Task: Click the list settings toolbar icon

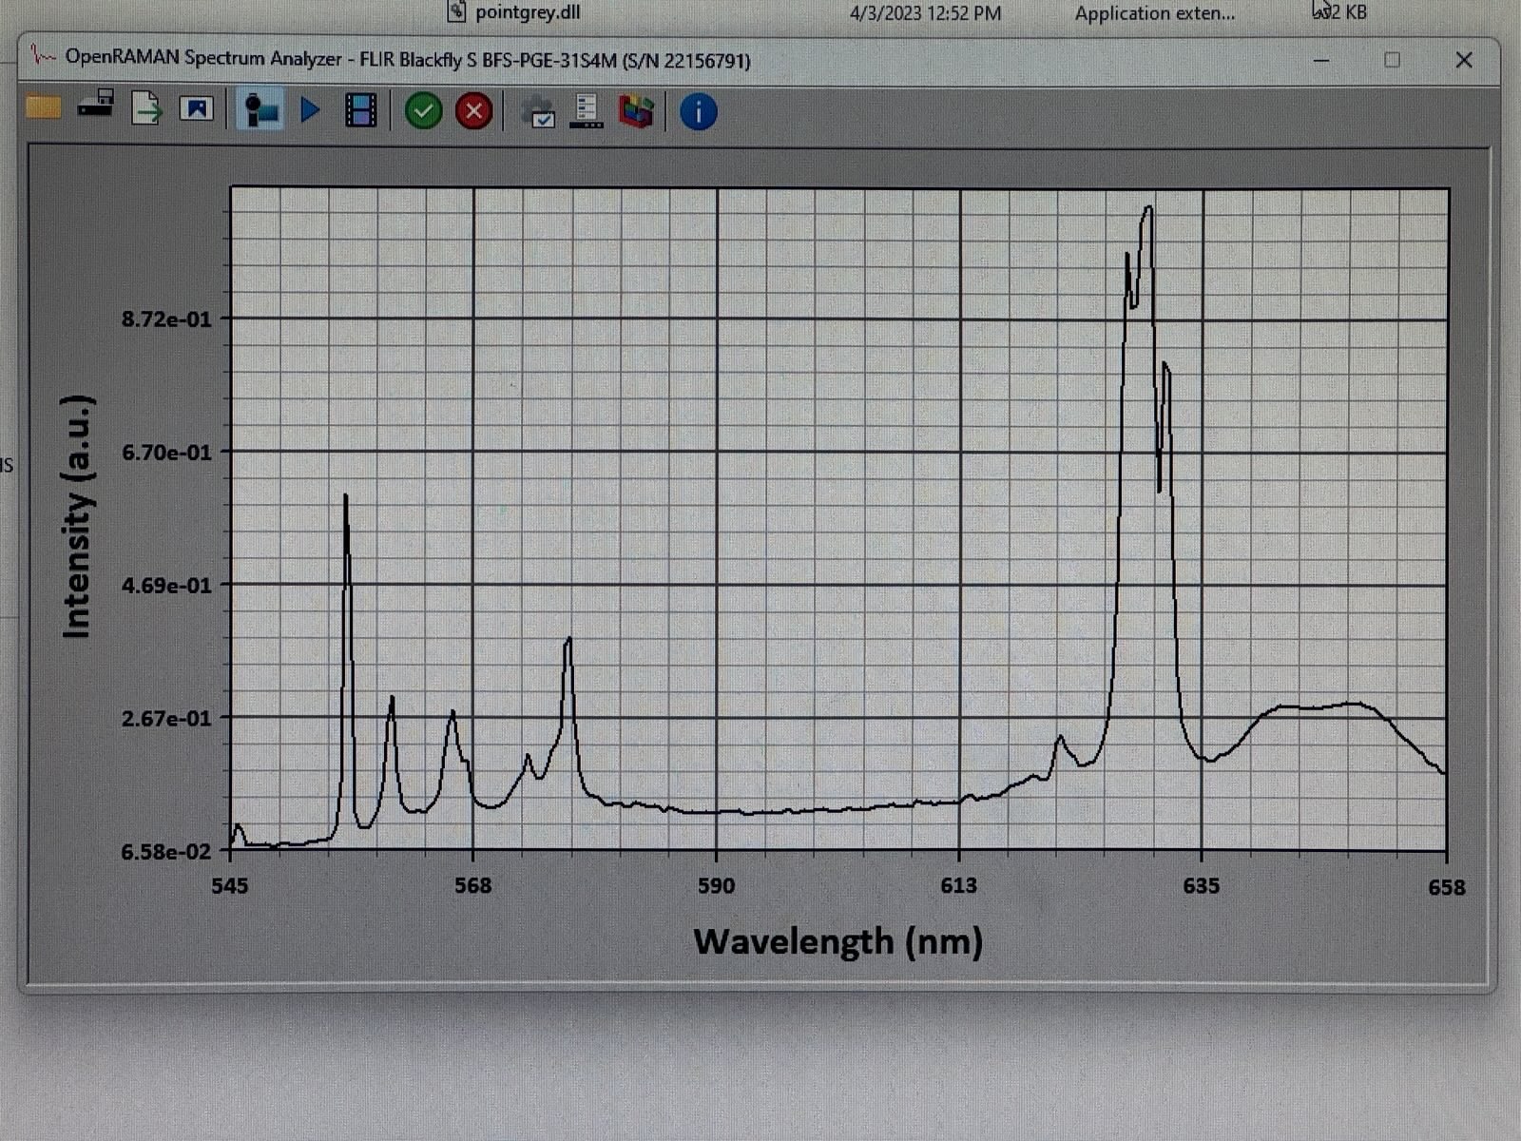Action: point(587,112)
